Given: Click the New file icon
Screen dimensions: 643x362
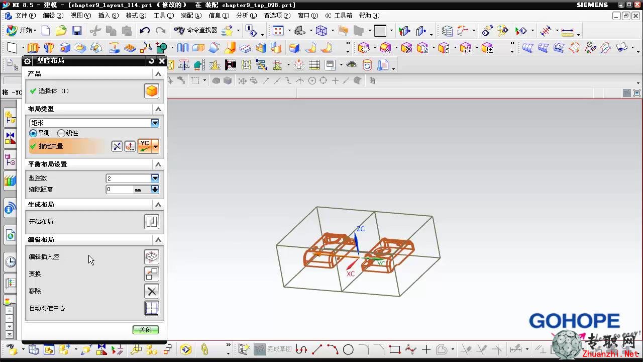Looking at the screenshot, I should tap(46, 31).
